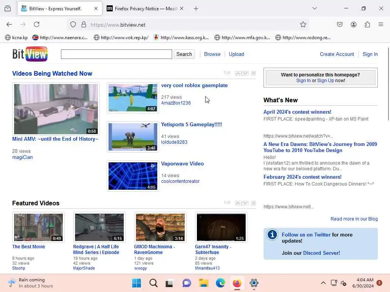Click the BitView logo
The height and width of the screenshot is (292, 390).
click(x=30, y=54)
